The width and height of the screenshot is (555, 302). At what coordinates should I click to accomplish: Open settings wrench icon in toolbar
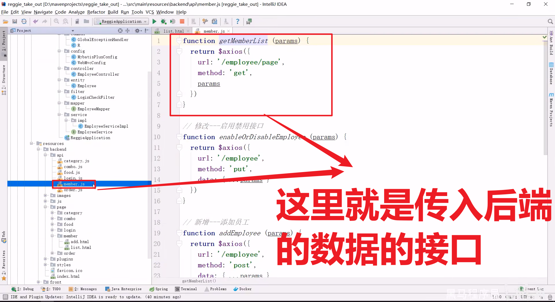205,22
